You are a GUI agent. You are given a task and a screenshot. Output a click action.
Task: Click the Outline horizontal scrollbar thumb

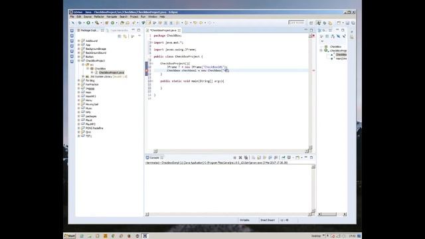pos(329,214)
